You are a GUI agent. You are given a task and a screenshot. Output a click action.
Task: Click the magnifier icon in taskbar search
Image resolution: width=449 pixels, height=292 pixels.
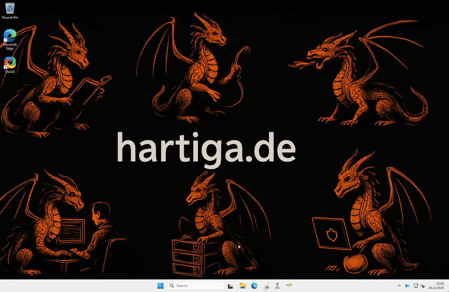tap(172, 286)
